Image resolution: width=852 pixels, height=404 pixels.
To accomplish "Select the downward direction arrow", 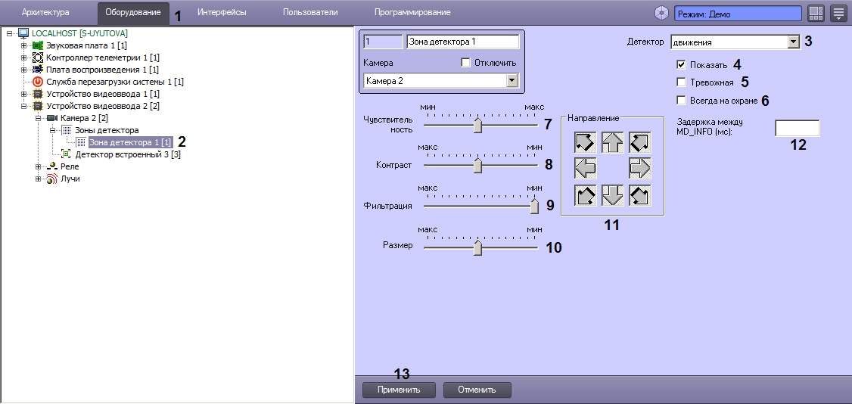I will 612,195.
